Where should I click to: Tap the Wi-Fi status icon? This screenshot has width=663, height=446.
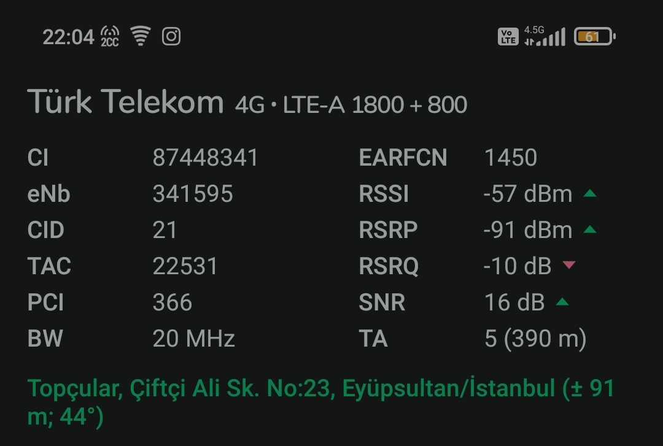click(141, 36)
